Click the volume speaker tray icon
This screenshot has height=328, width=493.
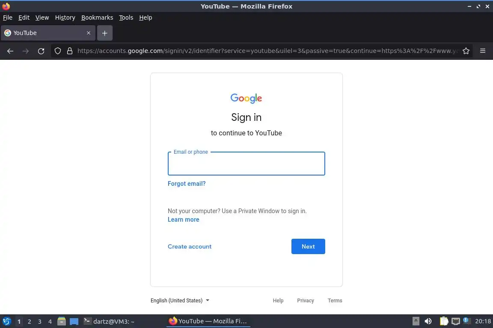(428, 321)
